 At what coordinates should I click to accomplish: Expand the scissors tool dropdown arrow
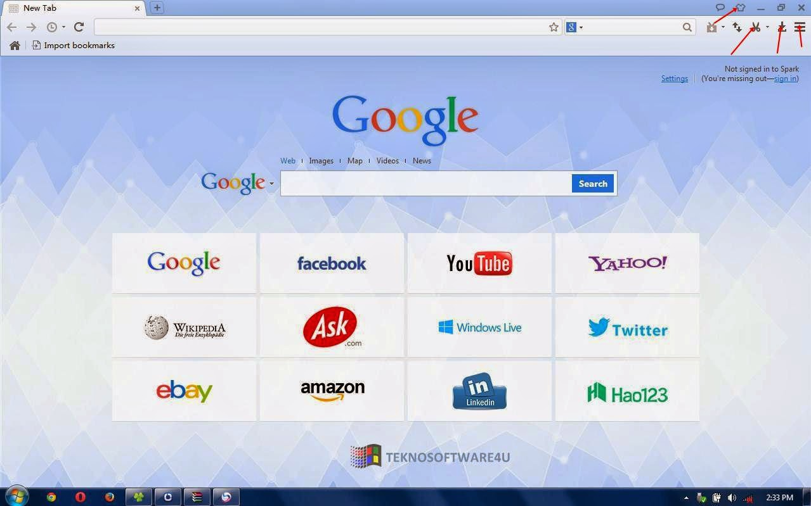[767, 27]
